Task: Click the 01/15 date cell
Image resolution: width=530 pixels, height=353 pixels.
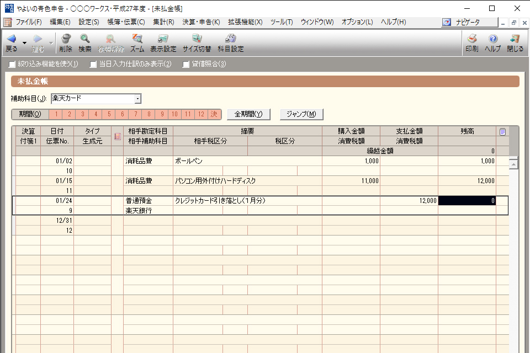Action: [57, 181]
